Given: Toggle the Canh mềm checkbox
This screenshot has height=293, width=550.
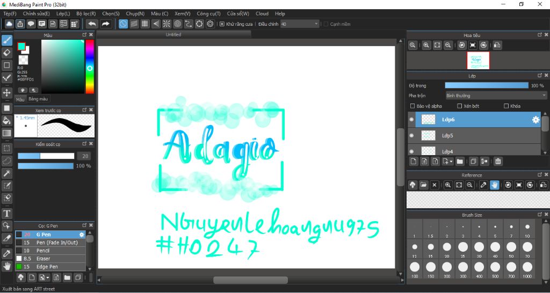Looking at the screenshot, I should click(326, 24).
